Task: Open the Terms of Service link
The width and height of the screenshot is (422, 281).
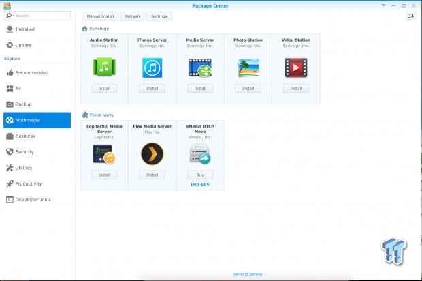Action: click(x=248, y=274)
